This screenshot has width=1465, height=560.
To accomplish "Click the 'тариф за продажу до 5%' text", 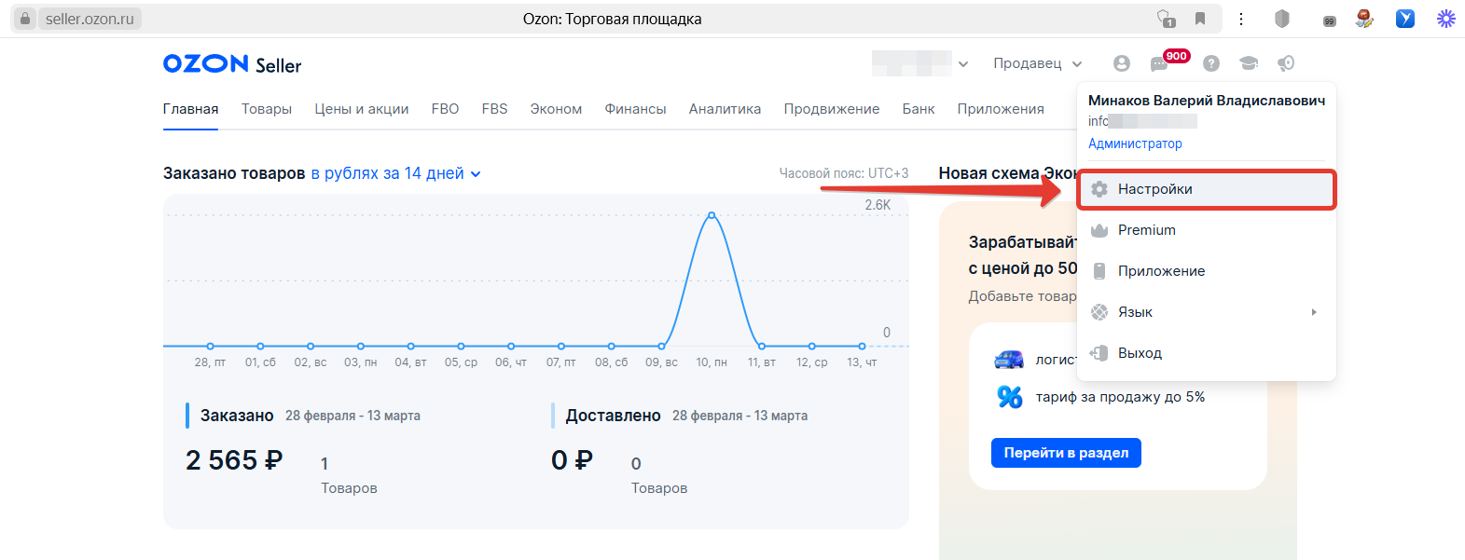I will [x=1120, y=397].
